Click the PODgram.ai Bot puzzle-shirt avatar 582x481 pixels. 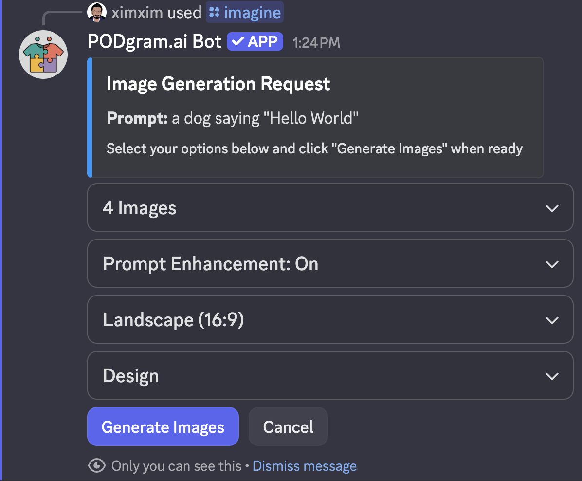tap(43, 55)
